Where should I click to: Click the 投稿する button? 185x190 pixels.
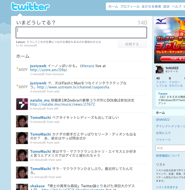132,44
